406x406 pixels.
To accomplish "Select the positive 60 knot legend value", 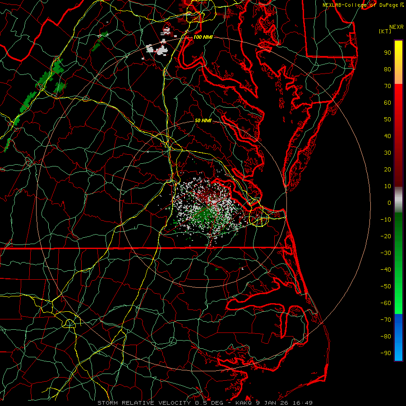I will tap(388, 102).
